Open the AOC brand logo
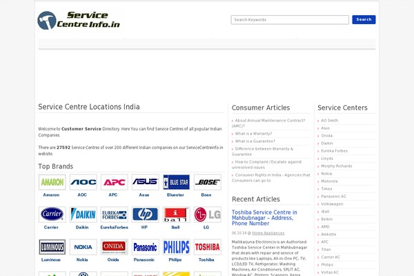 (x=83, y=182)
